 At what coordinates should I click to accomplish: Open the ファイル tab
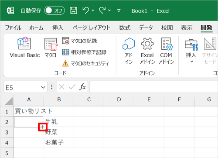(13, 27)
